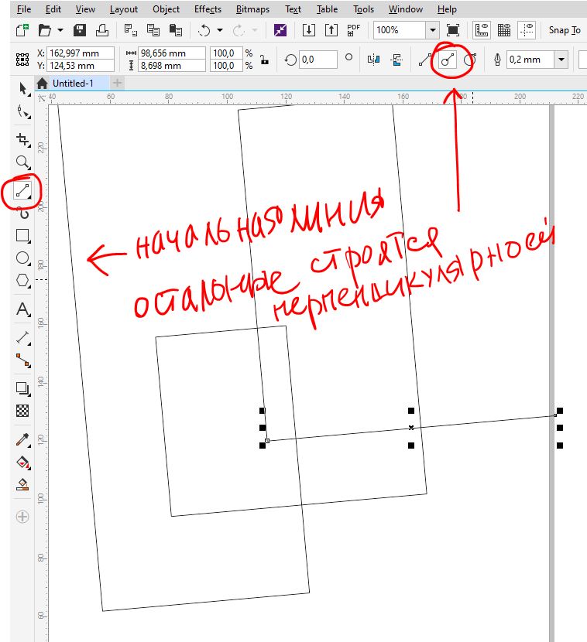587x642 pixels.
Task: Select the Drop shadow tool
Action: (x=22, y=388)
